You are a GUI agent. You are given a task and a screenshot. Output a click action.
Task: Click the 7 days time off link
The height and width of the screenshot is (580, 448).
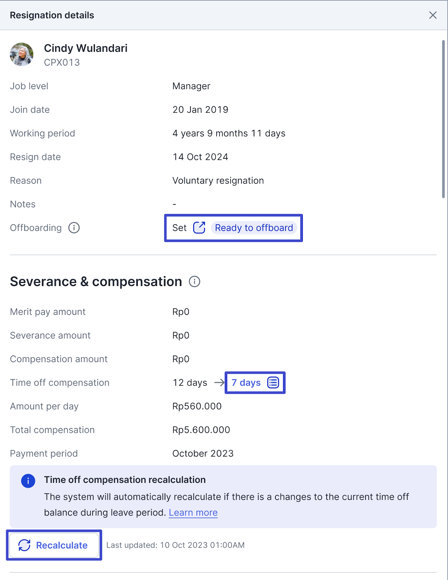pyautogui.click(x=246, y=382)
